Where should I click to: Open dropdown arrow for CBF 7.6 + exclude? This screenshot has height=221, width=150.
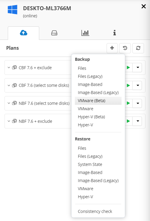[137, 67]
